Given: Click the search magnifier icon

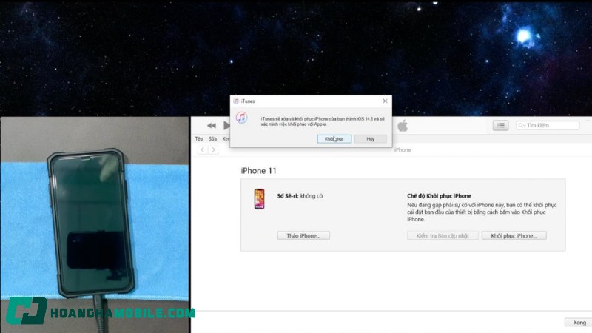Looking at the screenshot, I should click(x=522, y=125).
